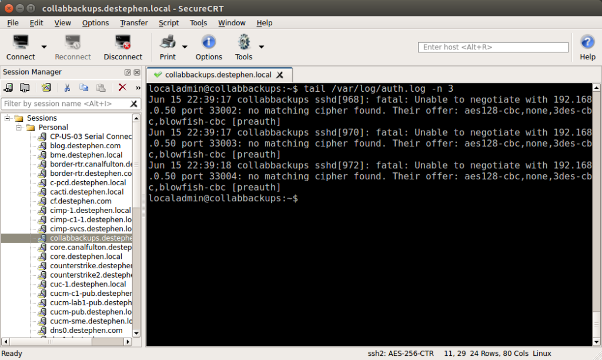Expand Session Manager toolbar overflow chevron

[x=138, y=88]
